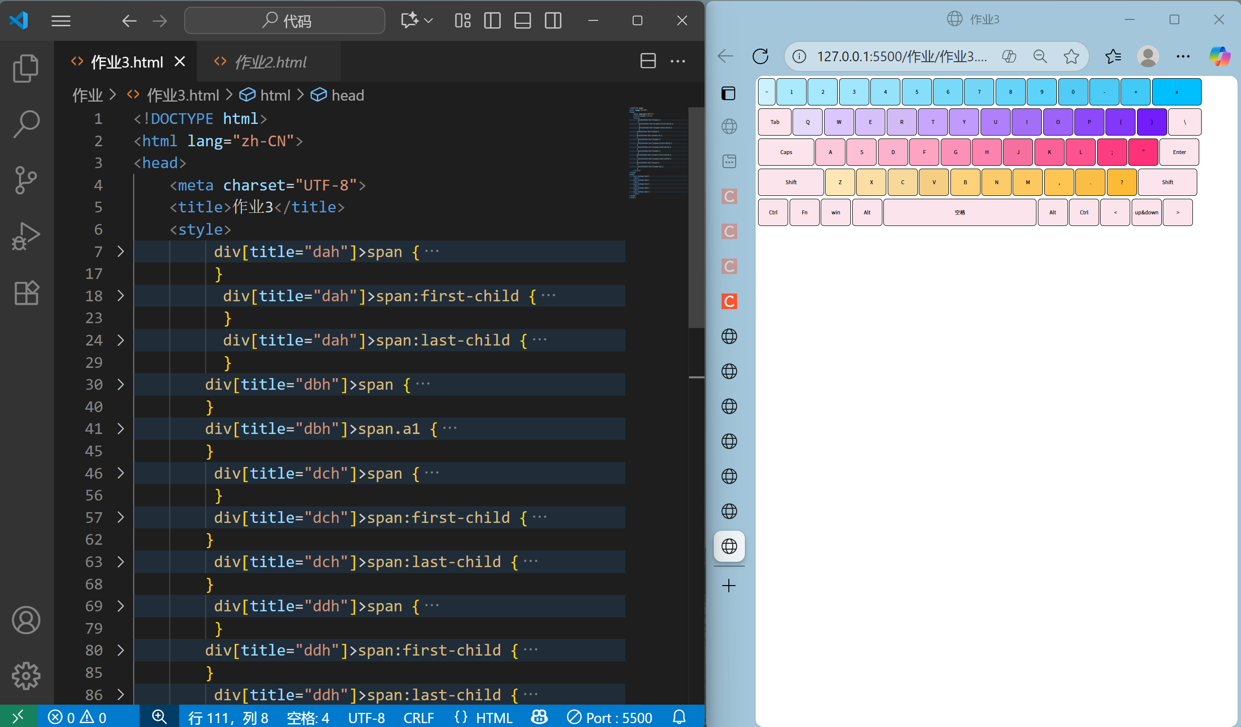Click the browser address bar URL
Screen dimensions: 1241x727
[x=901, y=56]
